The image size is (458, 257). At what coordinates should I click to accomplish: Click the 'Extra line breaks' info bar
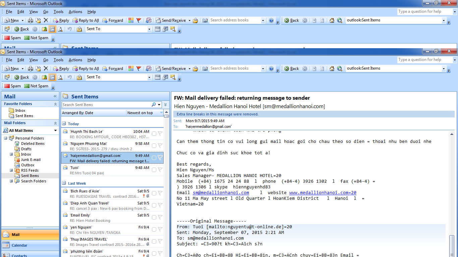click(x=314, y=114)
